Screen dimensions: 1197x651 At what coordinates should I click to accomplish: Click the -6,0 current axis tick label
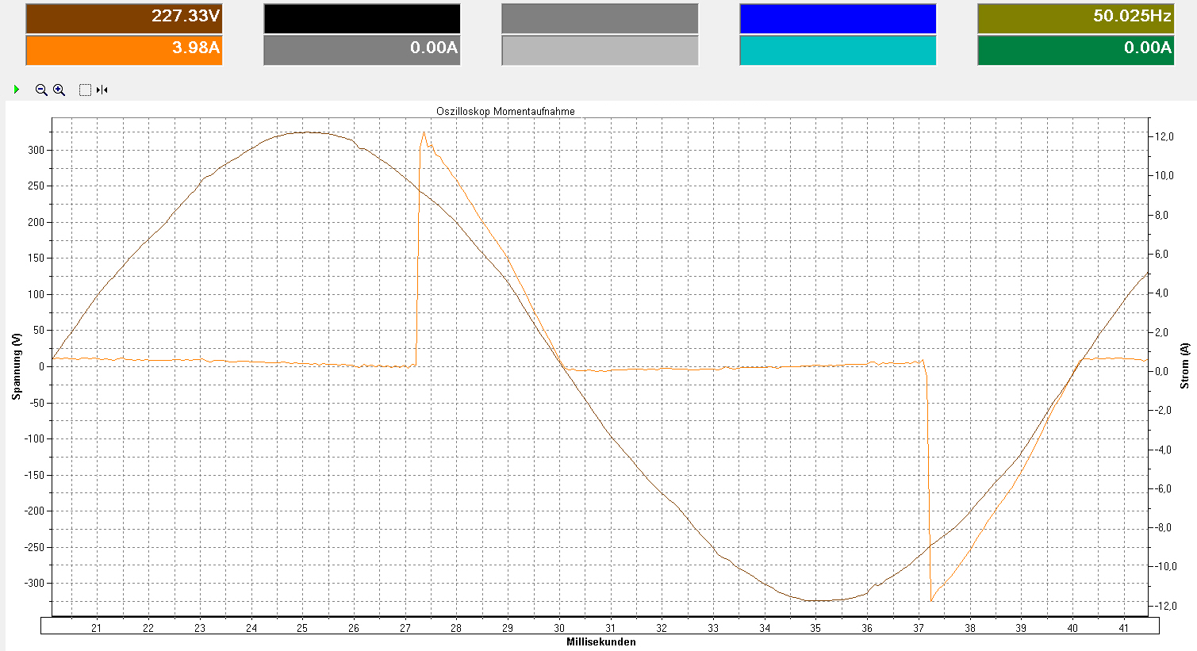[x=1162, y=488]
